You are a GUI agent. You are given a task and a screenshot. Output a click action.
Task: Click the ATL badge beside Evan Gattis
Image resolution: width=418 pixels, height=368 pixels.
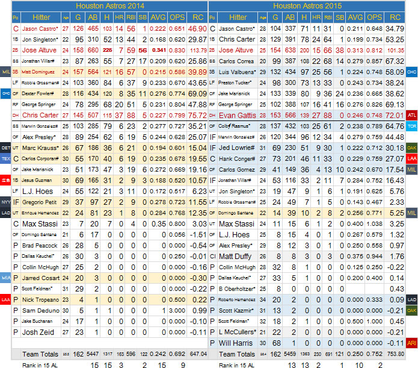click(x=412, y=115)
